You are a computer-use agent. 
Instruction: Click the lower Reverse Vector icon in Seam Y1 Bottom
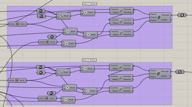click(x=47, y=42)
